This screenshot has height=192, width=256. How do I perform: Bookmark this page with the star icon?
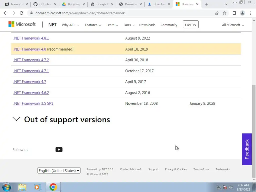click(x=224, y=13)
